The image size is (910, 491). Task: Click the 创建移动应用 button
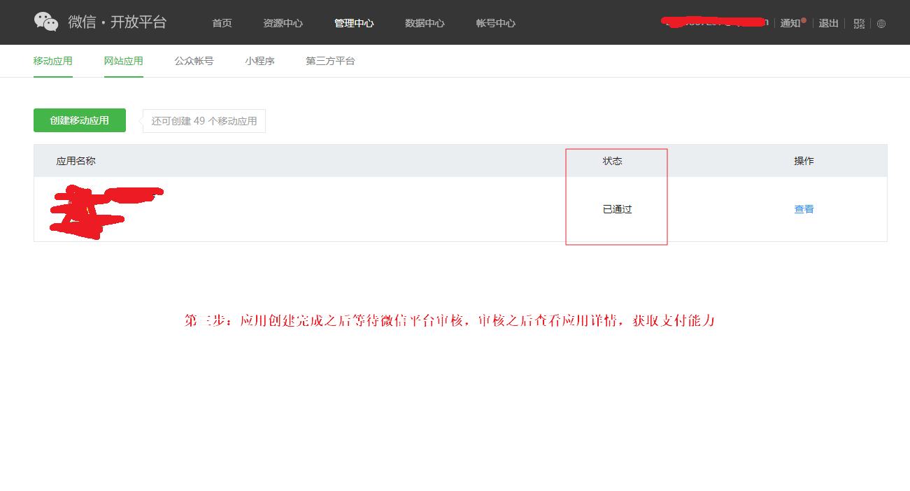80,120
